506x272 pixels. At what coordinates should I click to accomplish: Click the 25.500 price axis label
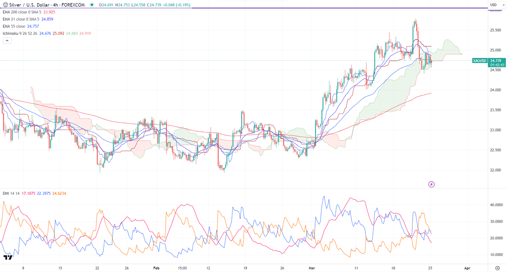pos(495,30)
